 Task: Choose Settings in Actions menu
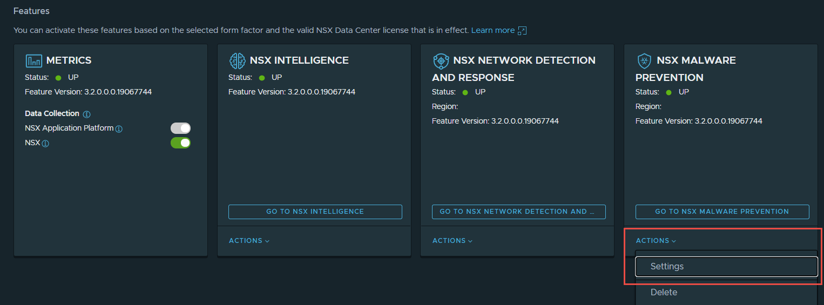point(726,267)
